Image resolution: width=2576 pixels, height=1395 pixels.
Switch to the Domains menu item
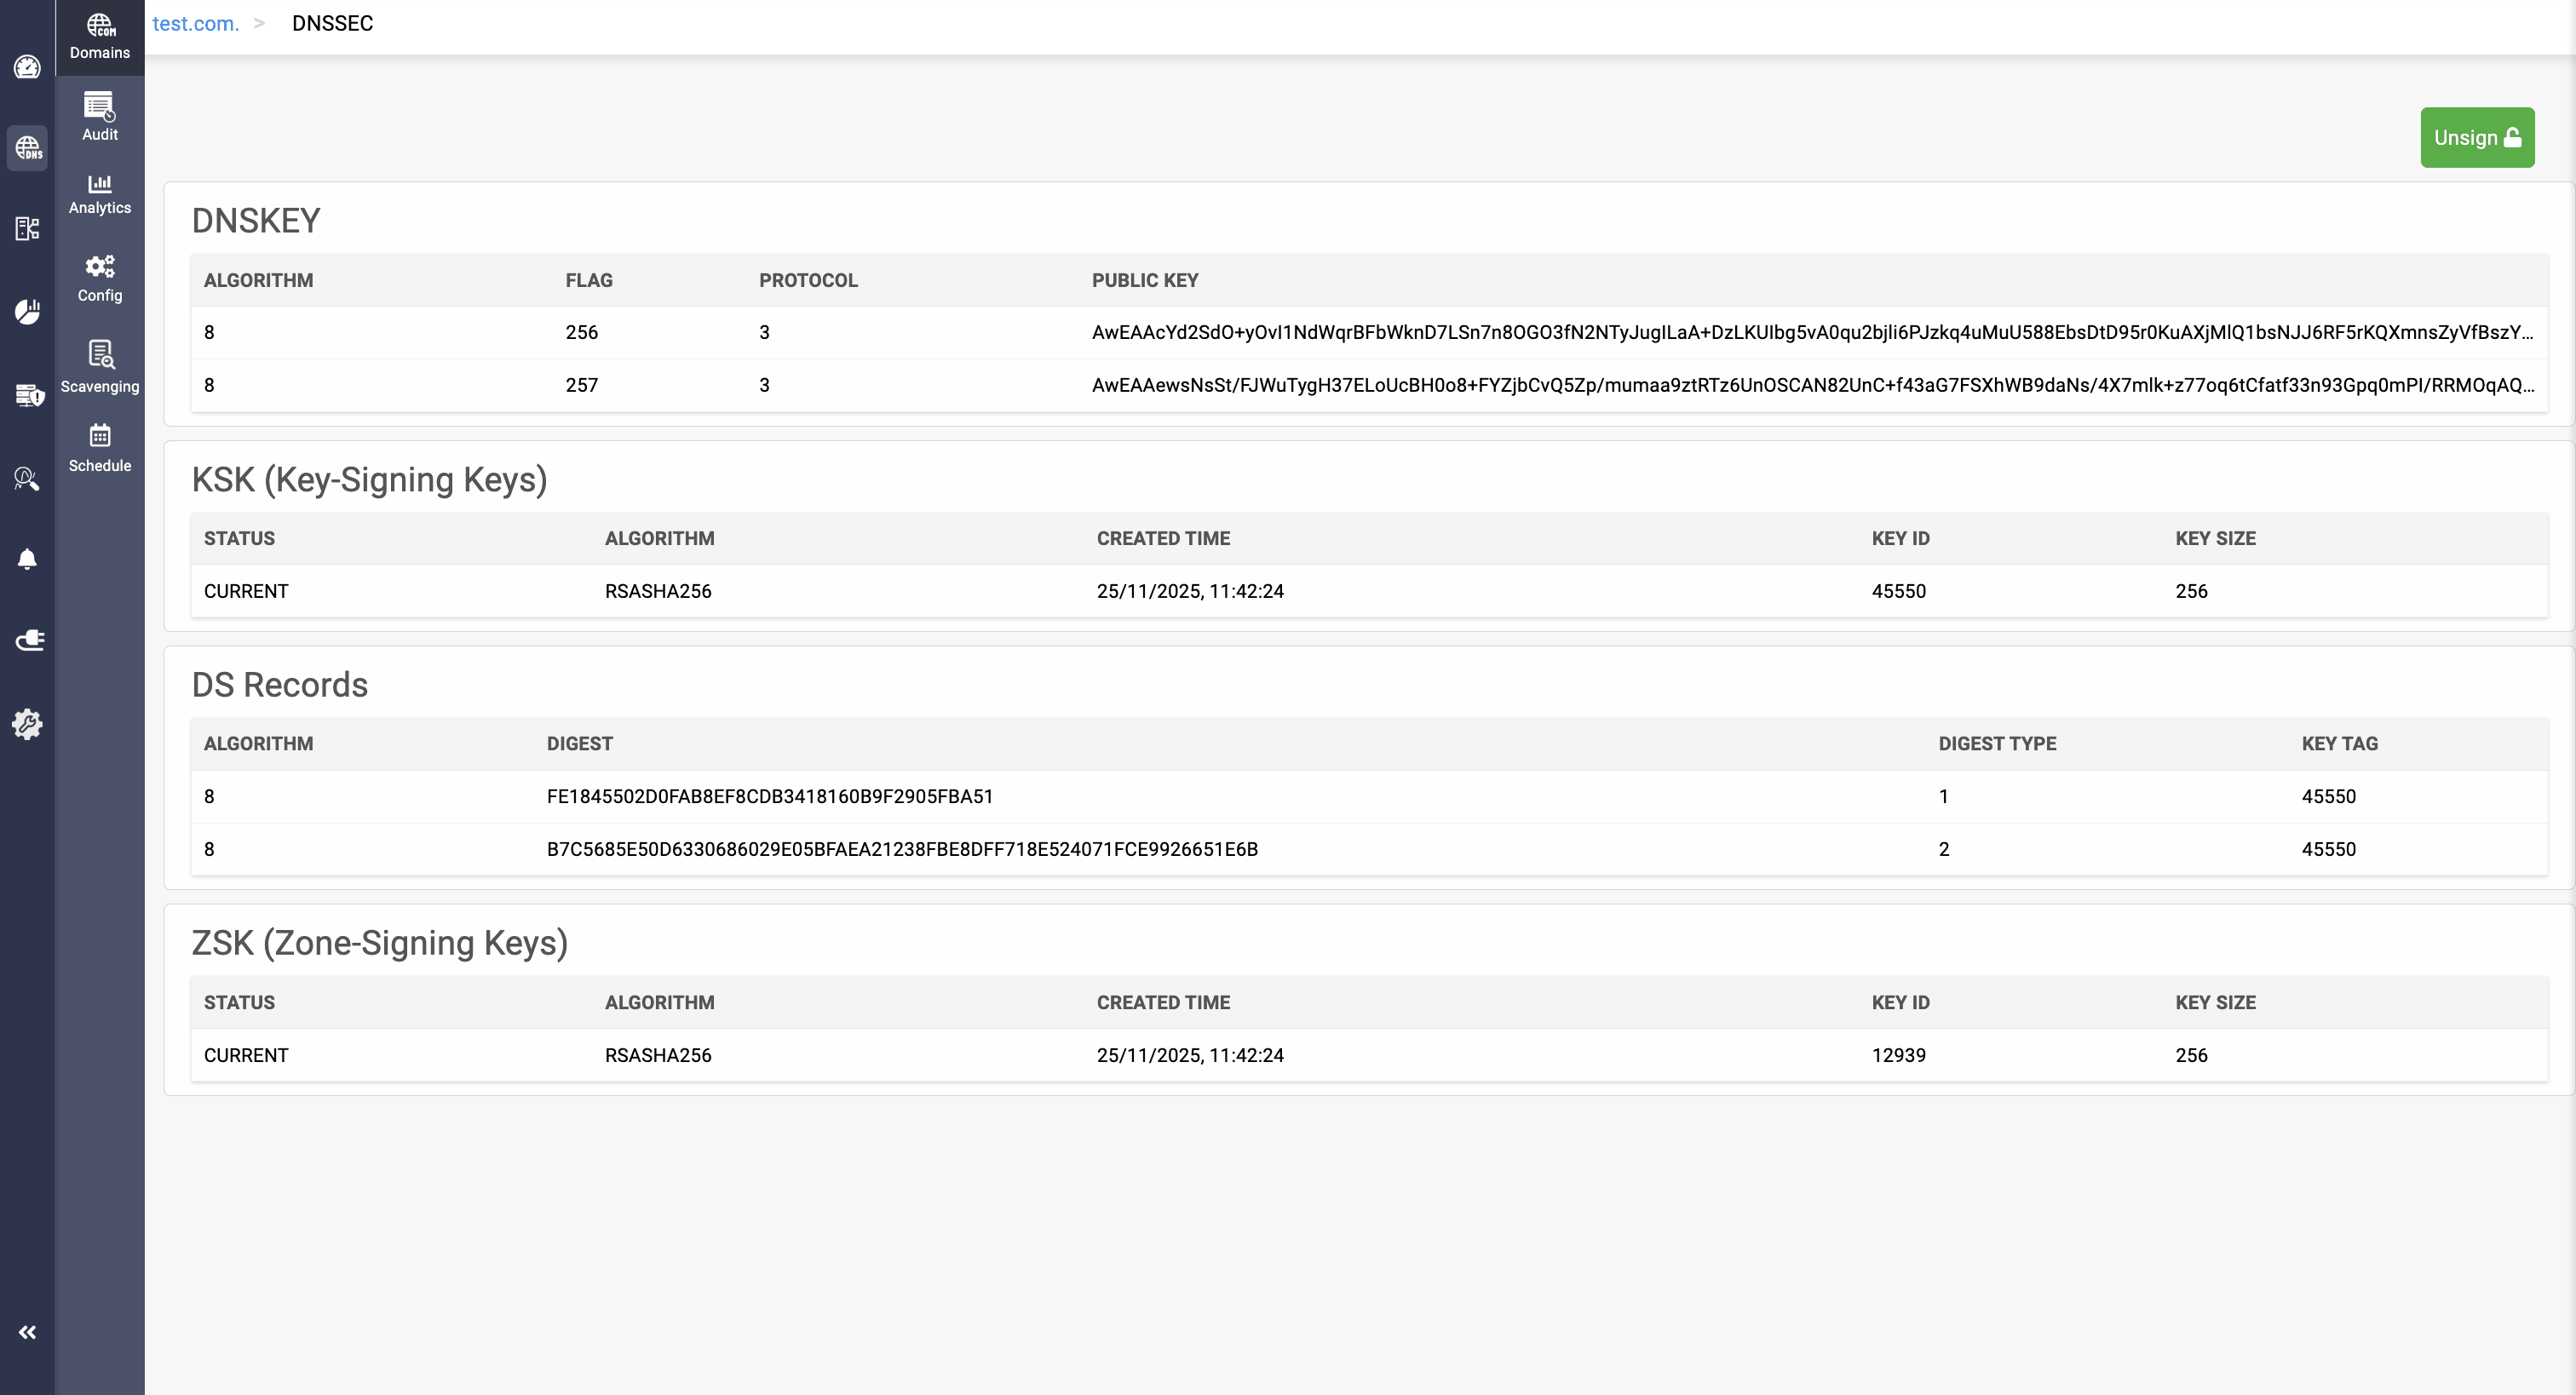(100, 37)
